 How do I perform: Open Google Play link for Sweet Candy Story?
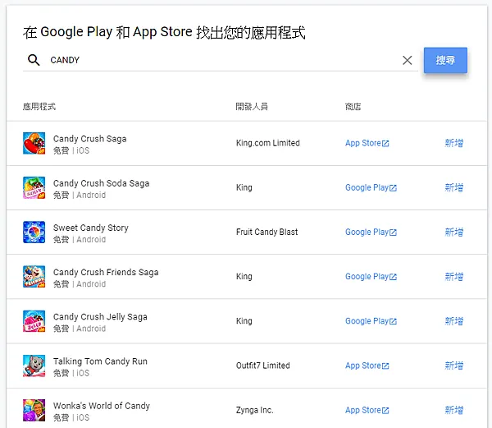(371, 232)
